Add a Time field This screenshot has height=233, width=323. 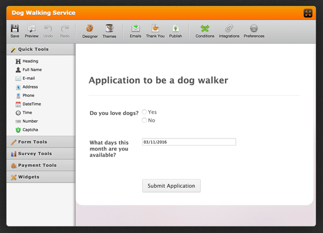coord(24,113)
